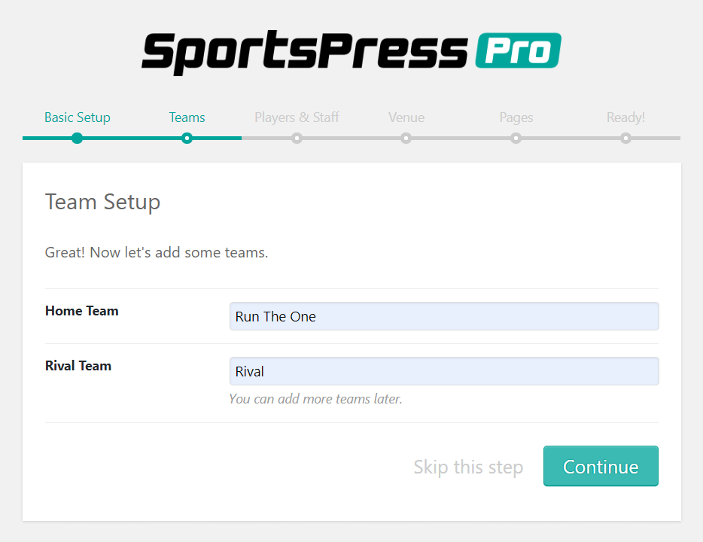The image size is (703, 542).
Task: Open the Basic Setup step
Action: pos(77,117)
